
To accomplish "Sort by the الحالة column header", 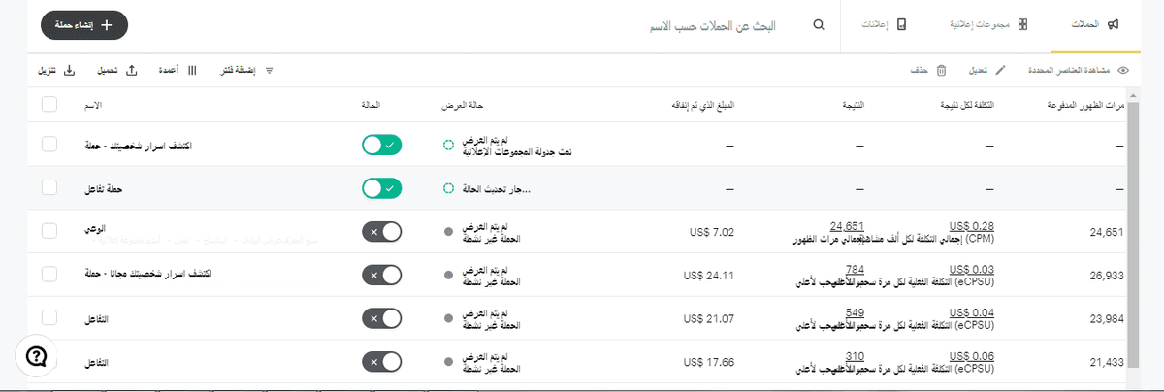I will [370, 103].
